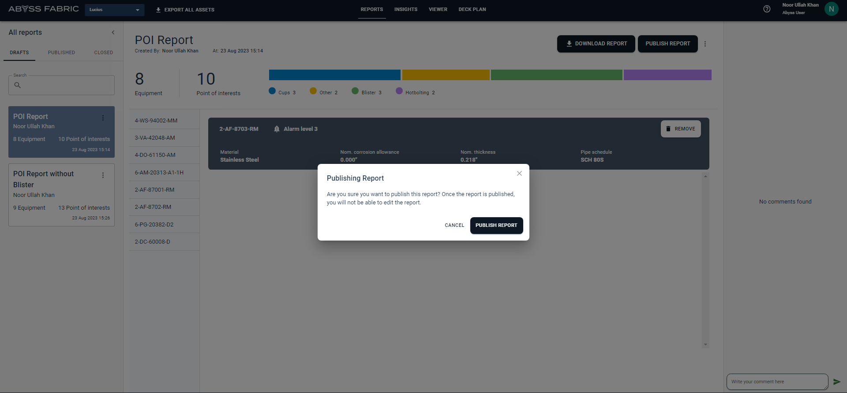Confirm with the dialog's Publish Report button
The height and width of the screenshot is (393, 847).
tap(496, 226)
